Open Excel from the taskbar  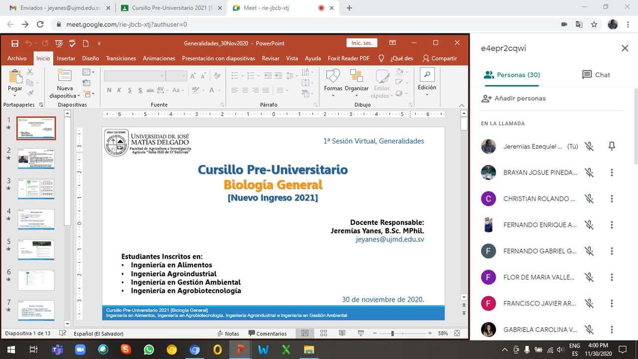point(286,350)
